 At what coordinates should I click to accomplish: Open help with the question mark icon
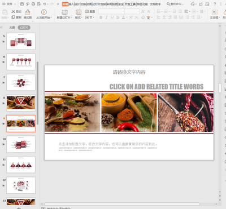coord(215,4)
